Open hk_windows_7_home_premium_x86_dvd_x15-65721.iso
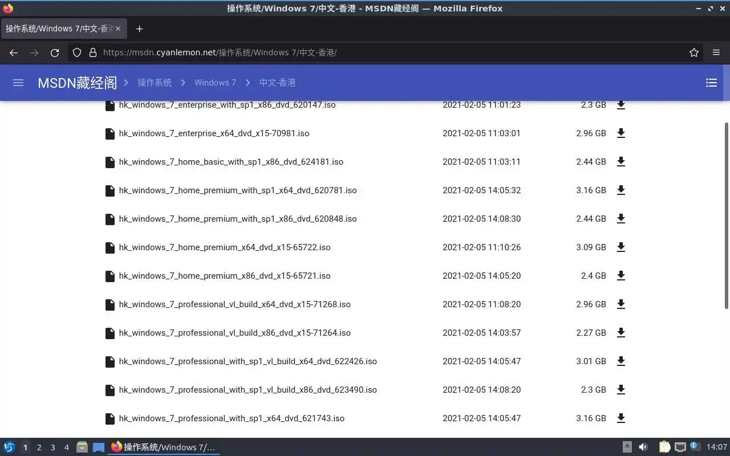The width and height of the screenshot is (730, 456). pos(225,276)
